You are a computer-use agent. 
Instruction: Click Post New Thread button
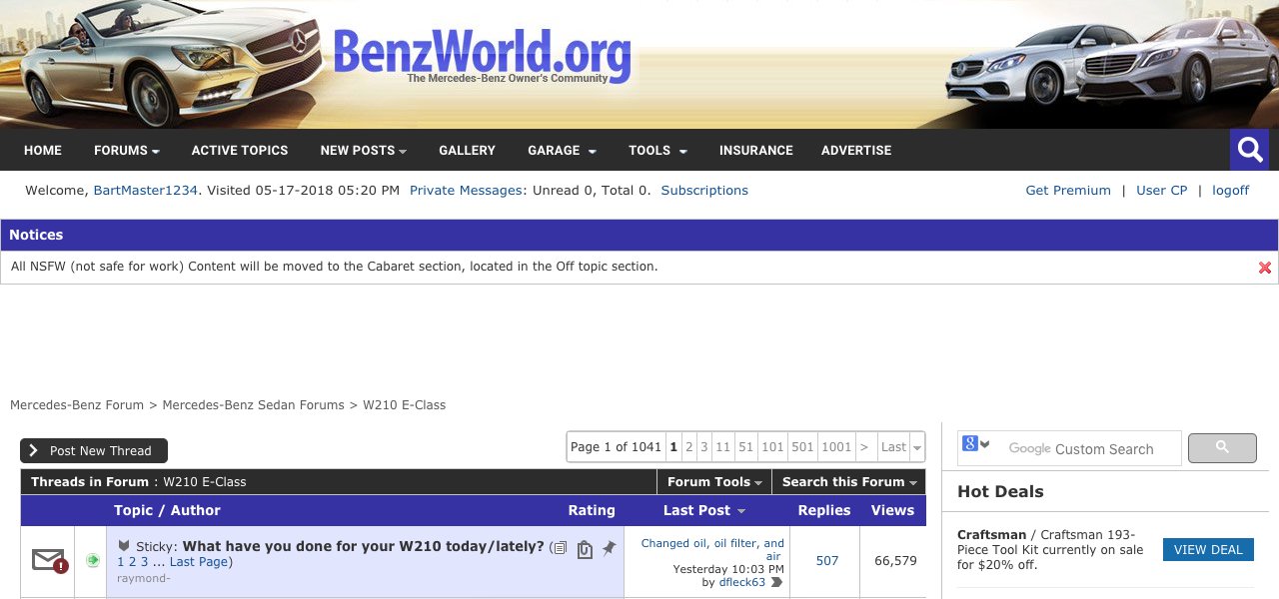[94, 450]
